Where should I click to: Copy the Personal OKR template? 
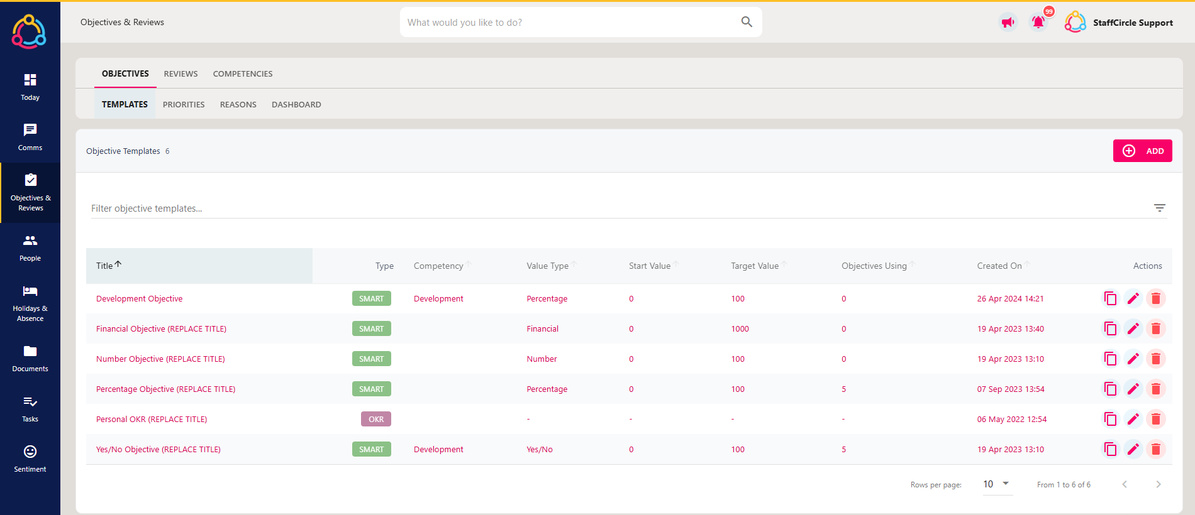click(x=1111, y=419)
